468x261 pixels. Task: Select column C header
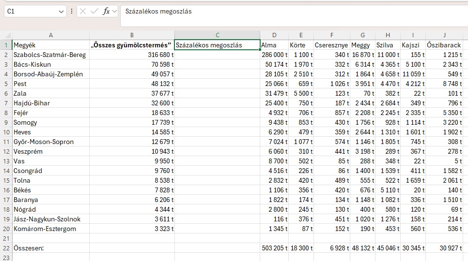217,35
